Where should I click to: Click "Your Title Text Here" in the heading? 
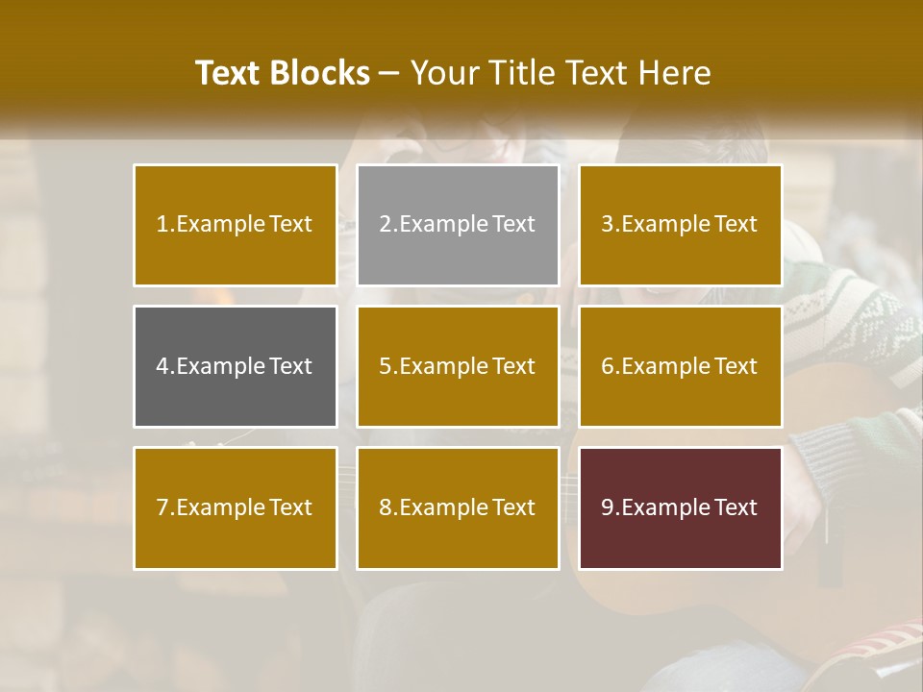point(561,73)
